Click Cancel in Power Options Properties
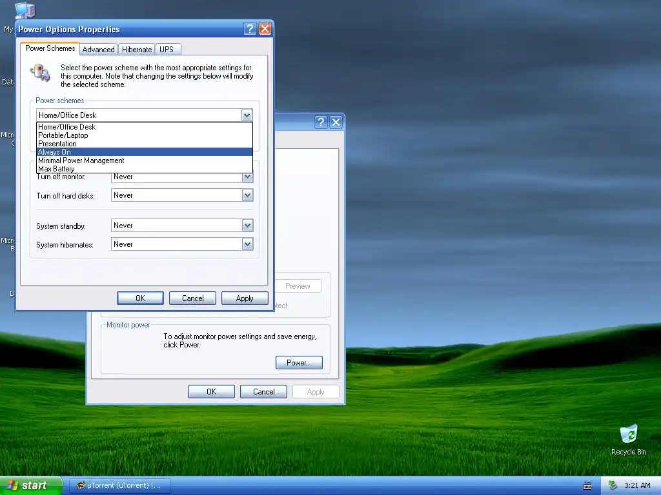661x495 pixels. (192, 298)
